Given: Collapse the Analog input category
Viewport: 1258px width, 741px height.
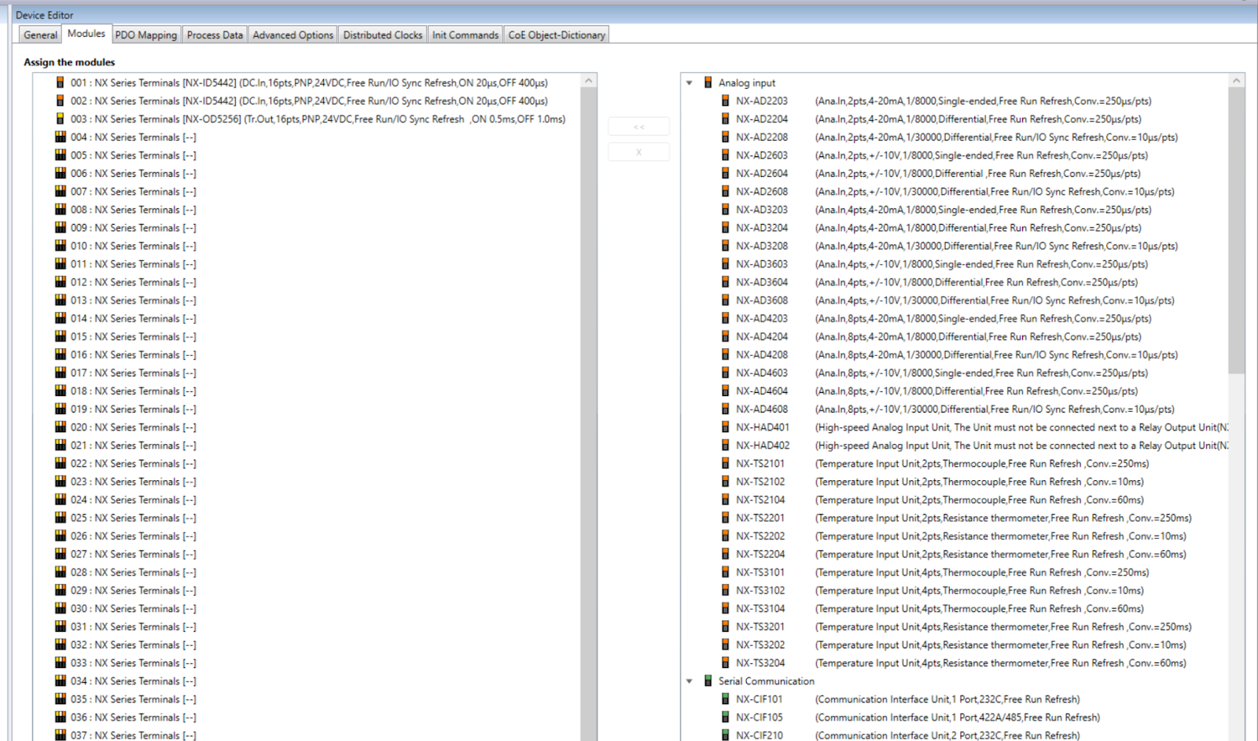Looking at the screenshot, I should pyautogui.click(x=690, y=83).
